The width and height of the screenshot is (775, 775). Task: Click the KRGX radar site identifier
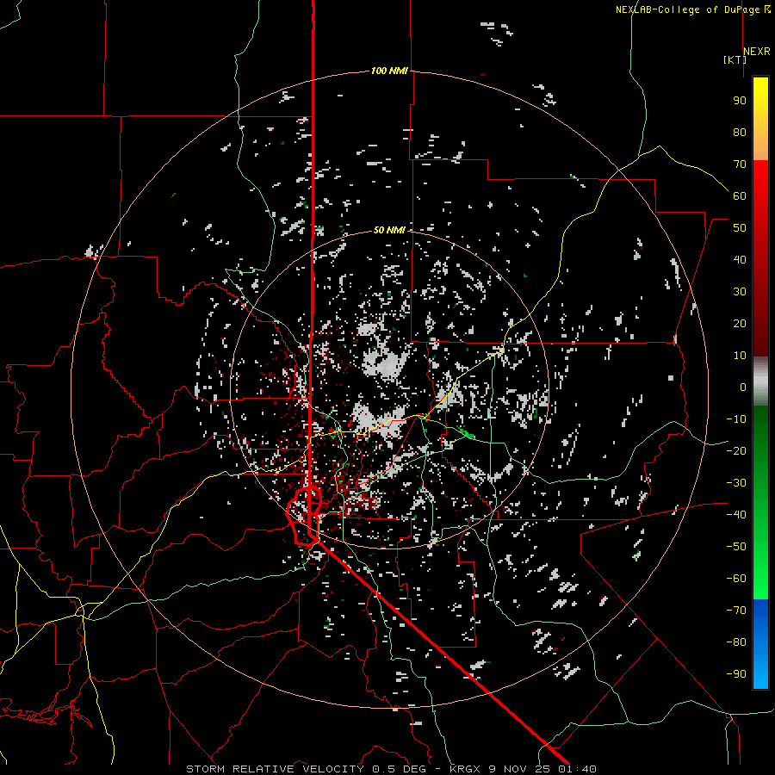tap(465, 769)
